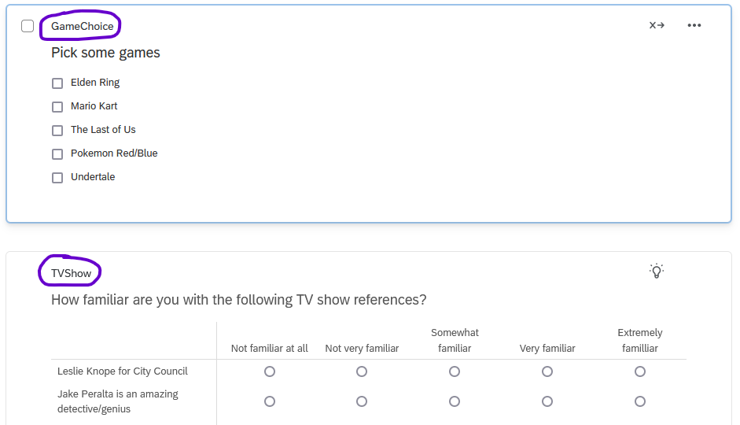Open the three-dot question options menu
The width and height of the screenshot is (740, 425).
(x=694, y=25)
